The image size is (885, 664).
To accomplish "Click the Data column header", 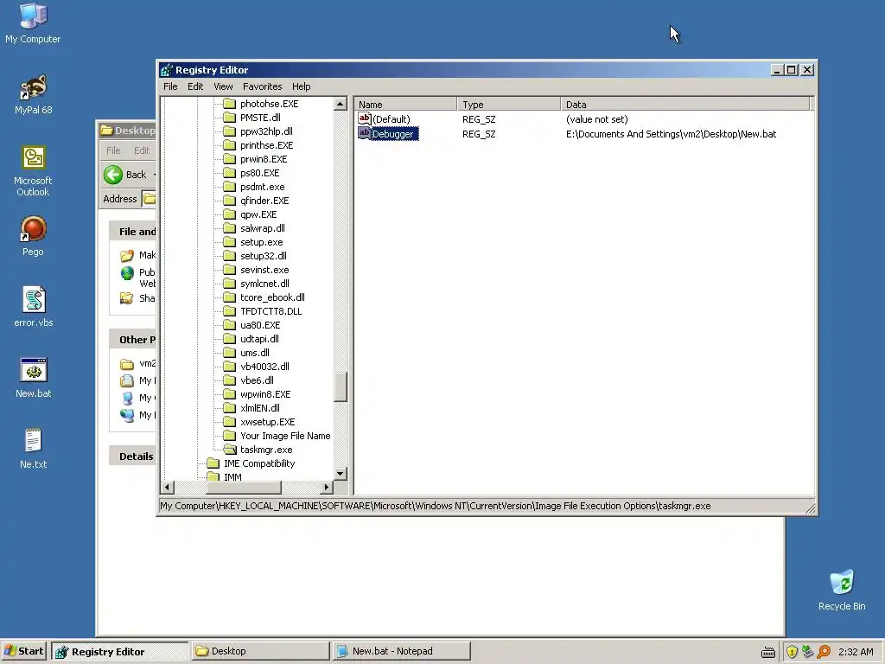I will pyautogui.click(x=685, y=105).
